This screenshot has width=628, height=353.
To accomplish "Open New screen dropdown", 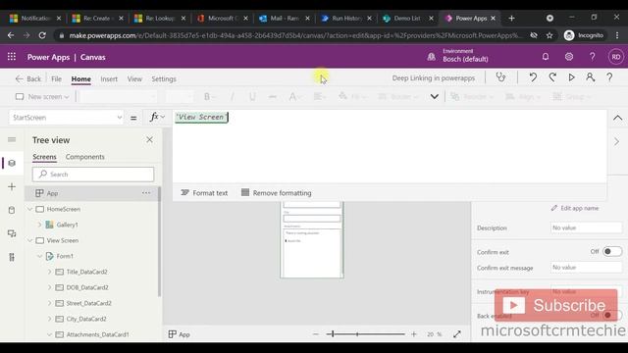I will [42, 96].
